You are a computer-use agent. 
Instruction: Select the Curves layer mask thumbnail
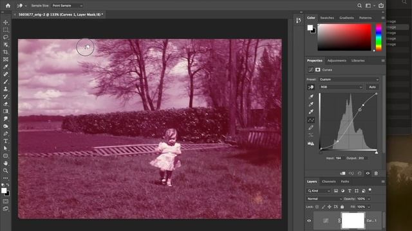[353, 221]
